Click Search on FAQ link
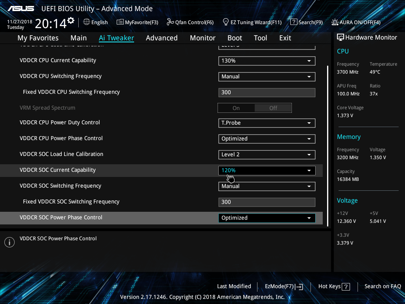Image resolution: width=405 pixels, height=304 pixels. 382,286
